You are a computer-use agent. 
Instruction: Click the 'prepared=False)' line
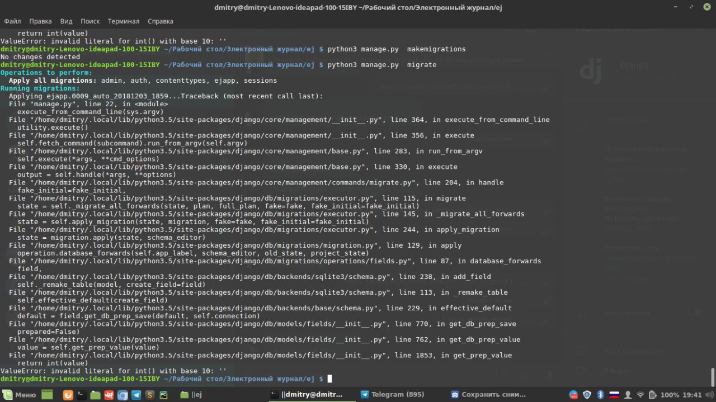pyautogui.click(x=48, y=331)
